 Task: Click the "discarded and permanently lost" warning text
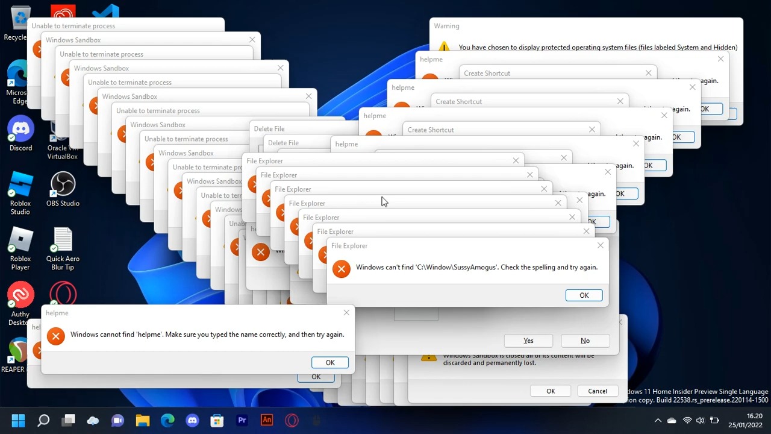tap(490, 363)
